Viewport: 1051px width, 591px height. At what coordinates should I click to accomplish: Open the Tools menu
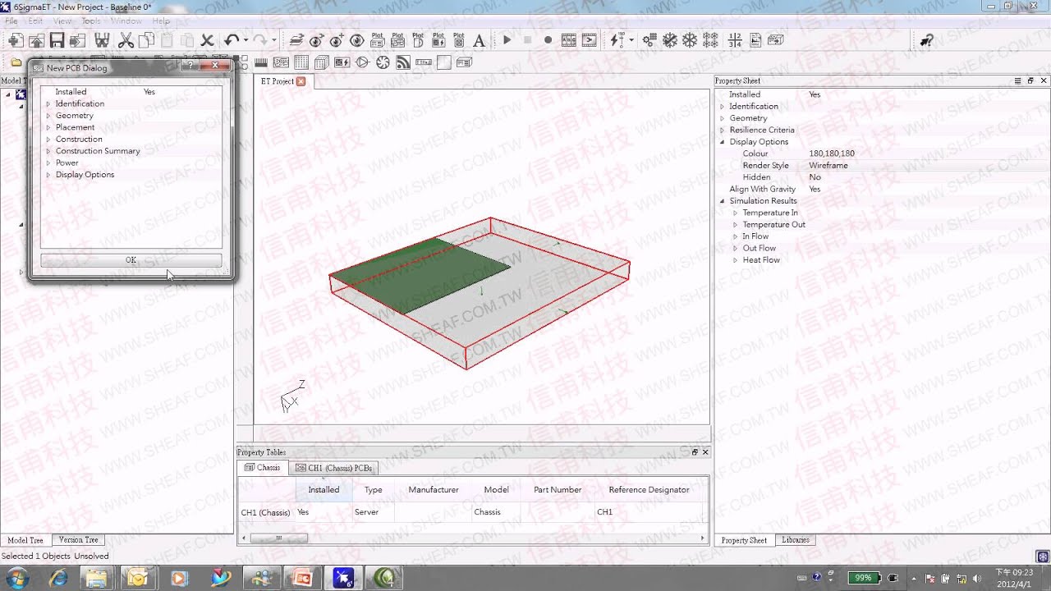point(91,21)
